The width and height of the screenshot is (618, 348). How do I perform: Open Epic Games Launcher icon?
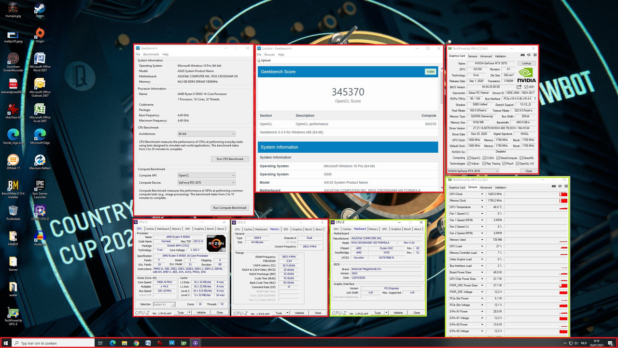pos(40,189)
